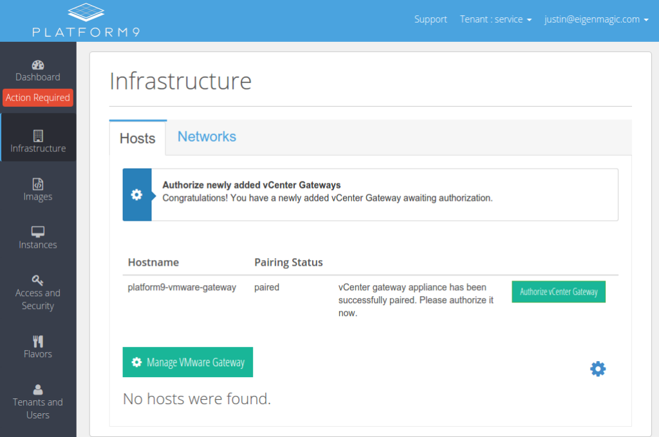Viewport: 659px width, 437px height.
Task: Switch to the Networks tab
Action: click(207, 136)
